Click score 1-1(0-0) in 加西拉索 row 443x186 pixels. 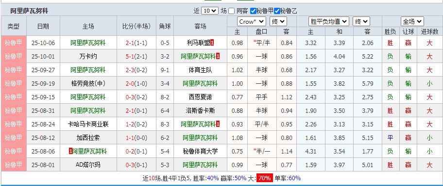[136, 138]
